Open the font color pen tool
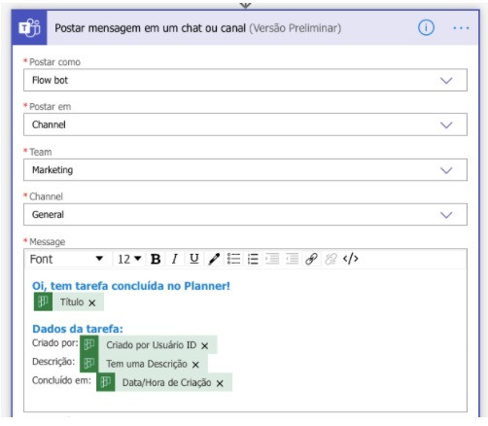Image resolution: width=488 pixels, height=426 pixels. pos(214,259)
